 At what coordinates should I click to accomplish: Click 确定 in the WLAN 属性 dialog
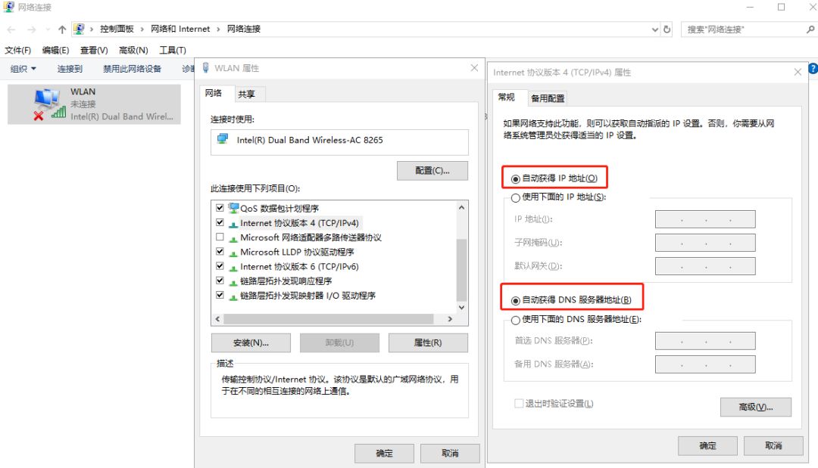point(385,454)
